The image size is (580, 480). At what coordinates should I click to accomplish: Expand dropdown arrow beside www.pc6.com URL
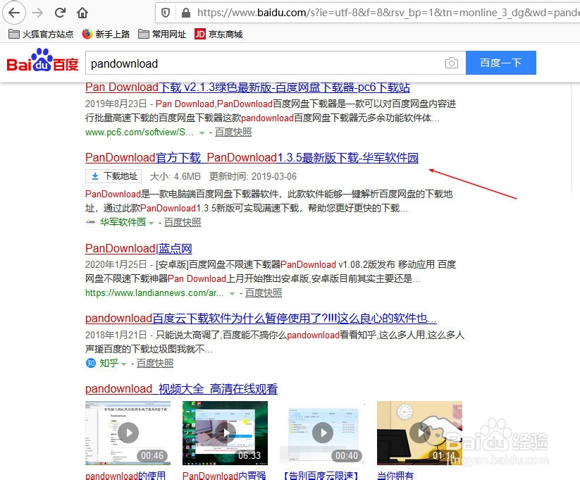pyautogui.click(x=202, y=133)
